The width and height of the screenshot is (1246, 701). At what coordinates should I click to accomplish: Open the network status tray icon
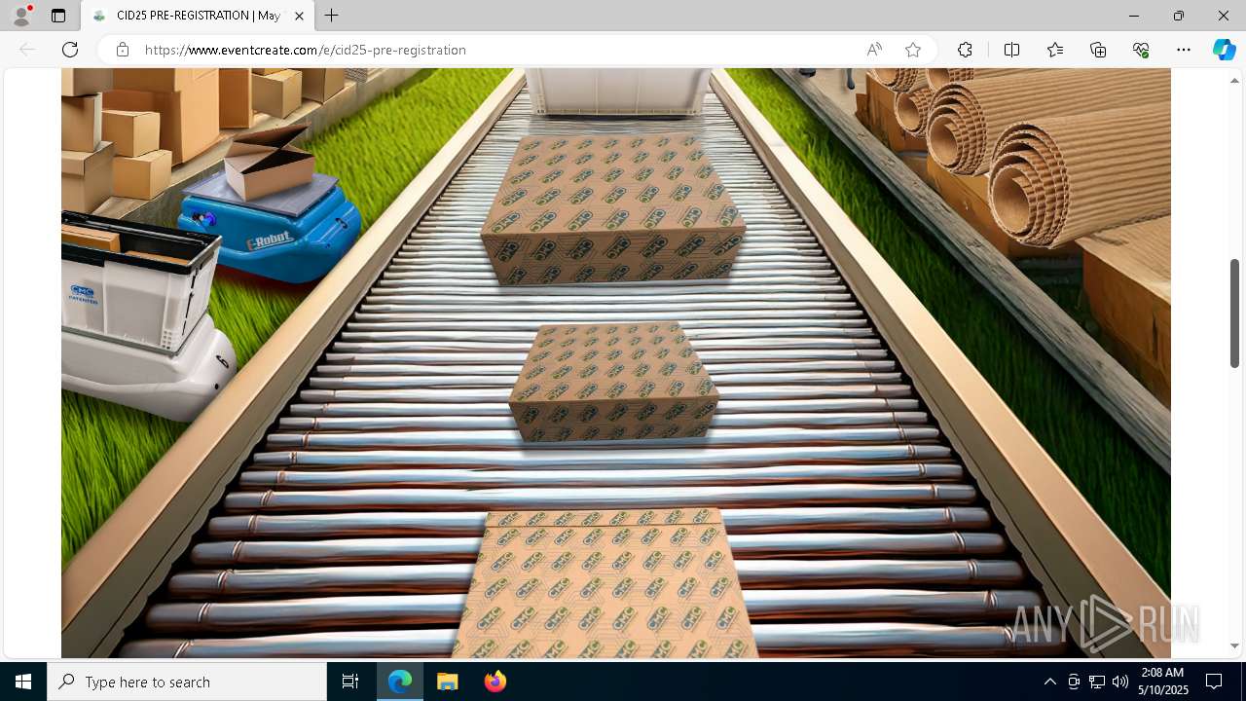click(1097, 682)
